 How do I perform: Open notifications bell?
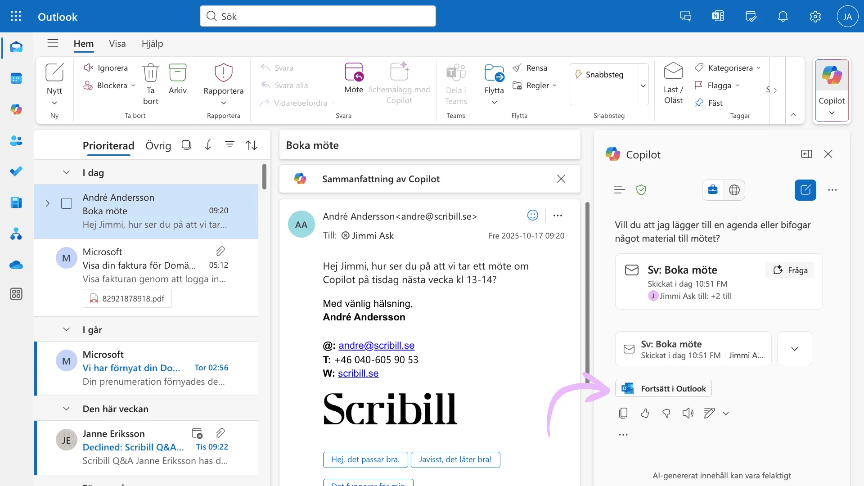pos(783,17)
